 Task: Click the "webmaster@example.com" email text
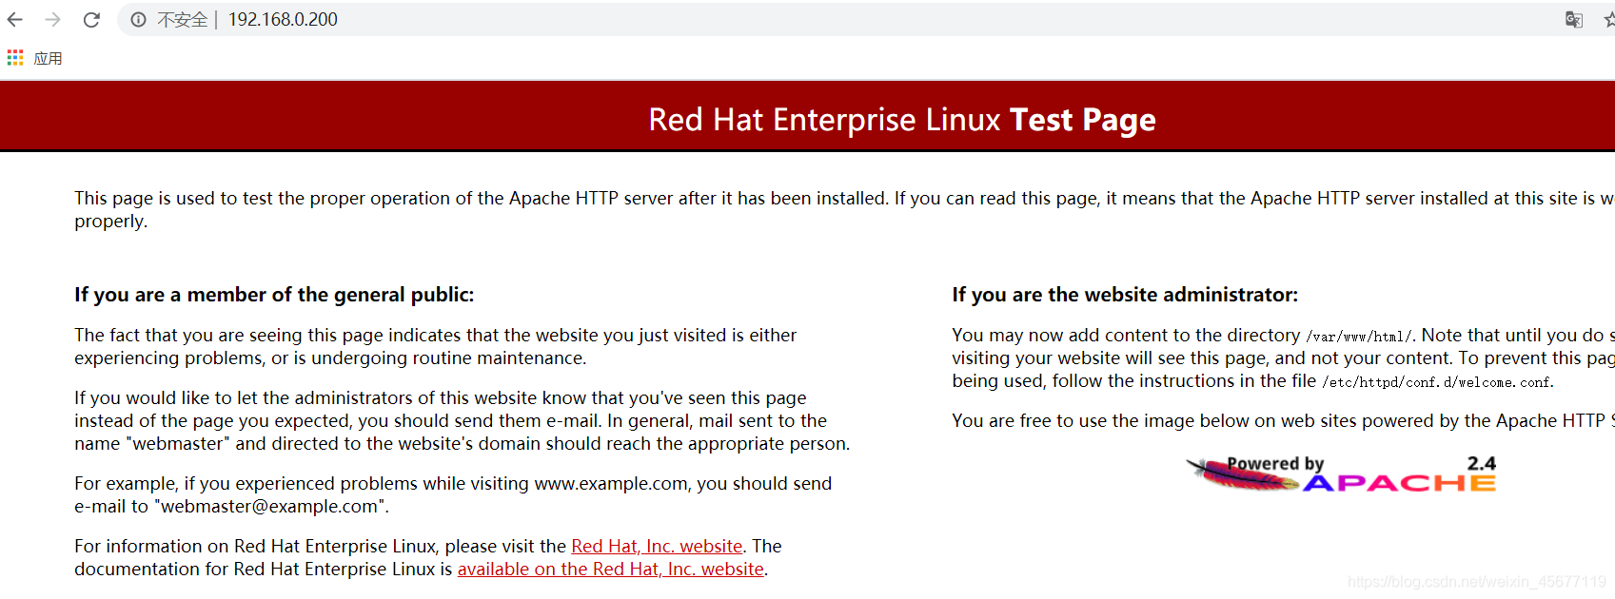(270, 507)
